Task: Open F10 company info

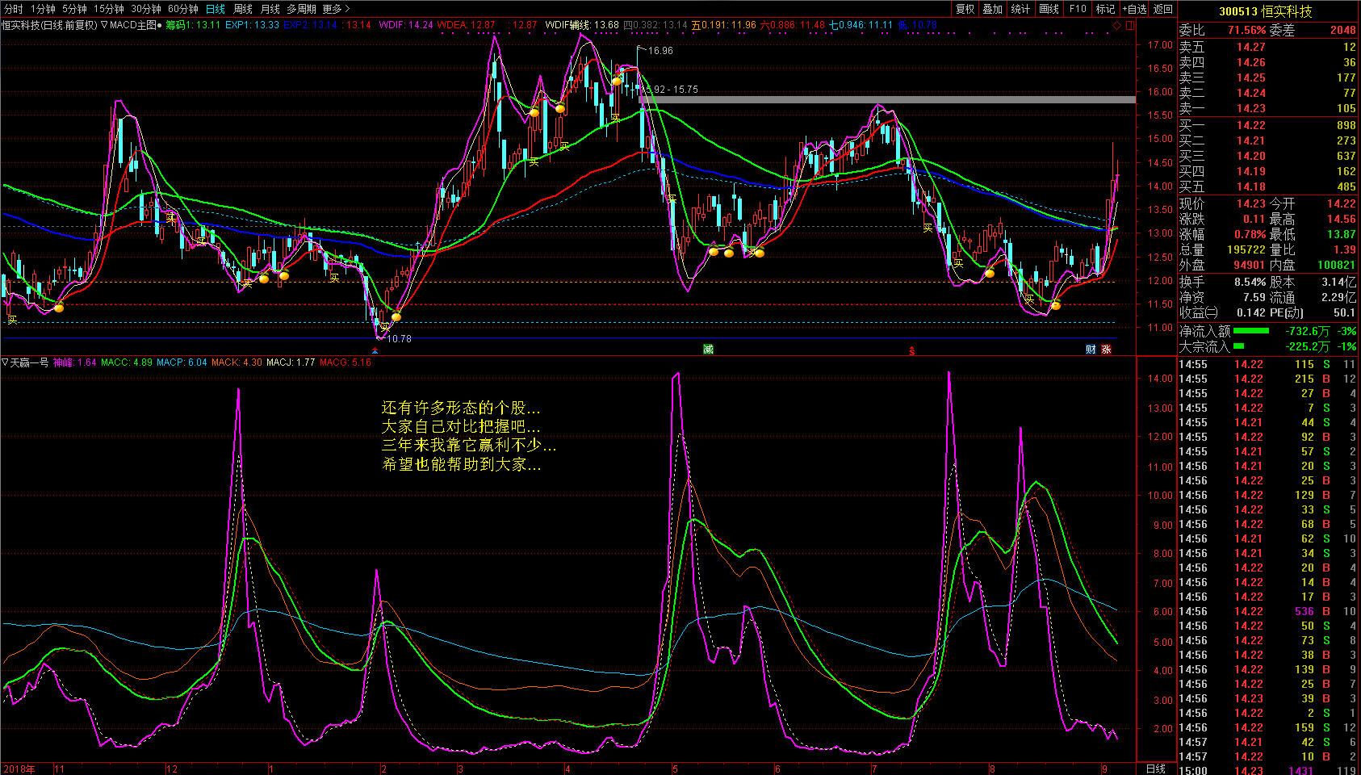Action: (1078, 9)
